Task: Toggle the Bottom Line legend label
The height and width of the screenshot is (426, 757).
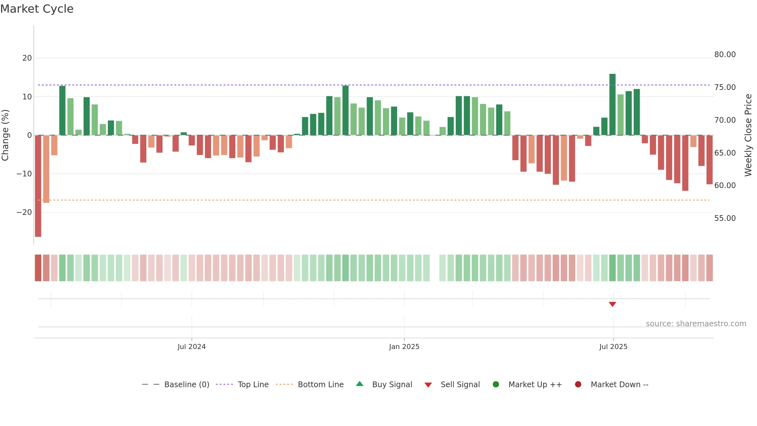Action: pyautogui.click(x=321, y=384)
